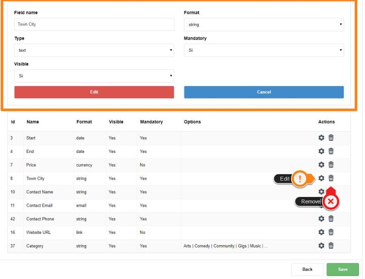365x279 pixels.
Task: Trash the Category field row
Action: tap(331, 246)
